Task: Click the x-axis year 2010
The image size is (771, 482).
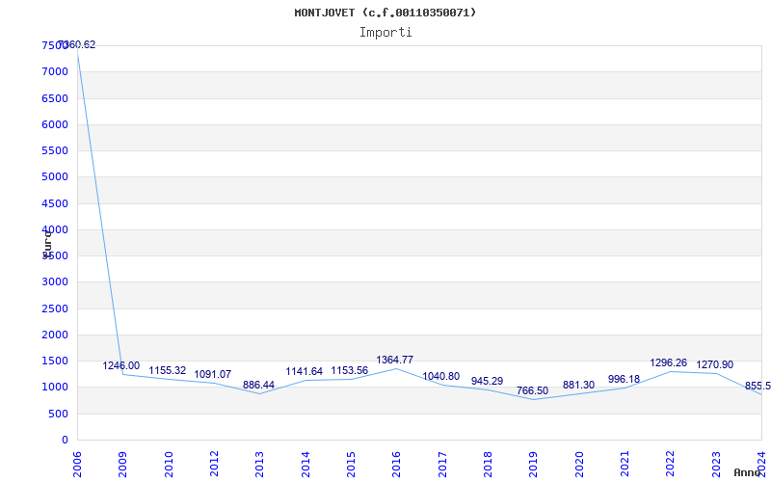Action: 169,465
